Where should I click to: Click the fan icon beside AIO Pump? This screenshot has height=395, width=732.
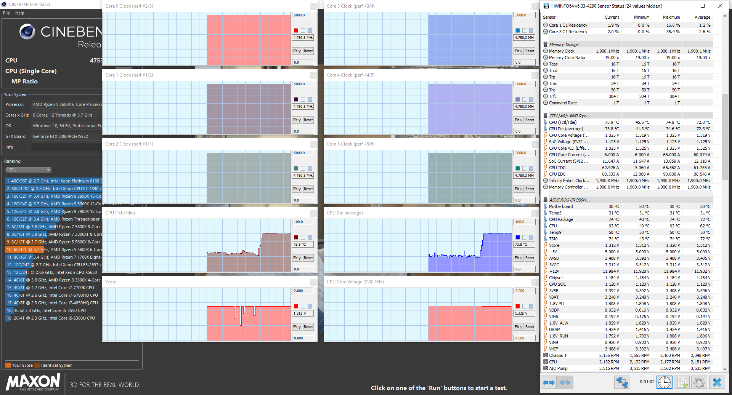[x=546, y=368]
